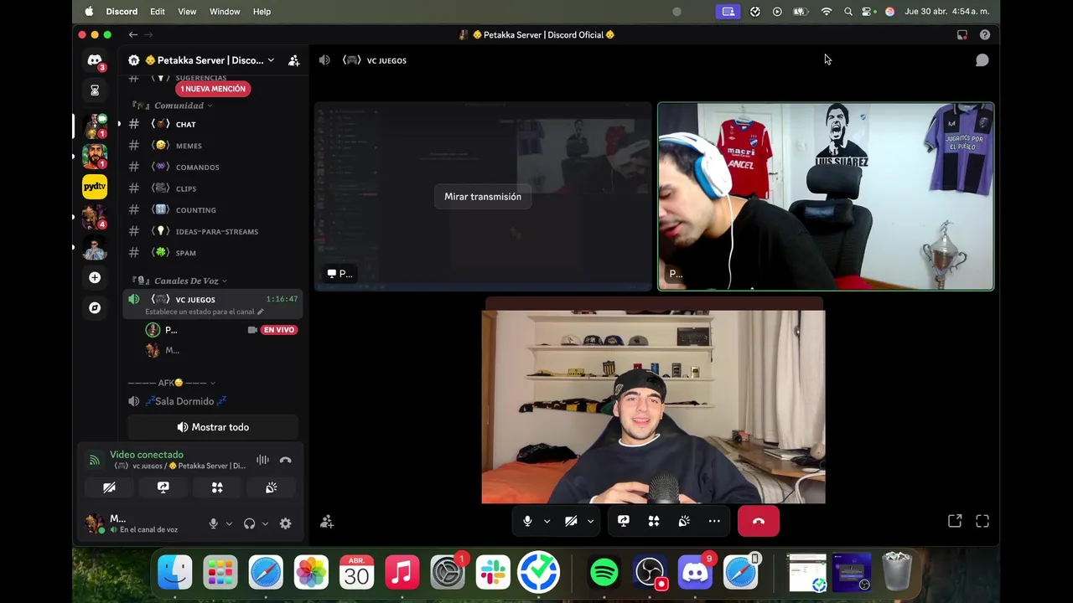Collapse Canales De Voz category
This screenshot has width=1073, height=603.
click(x=185, y=281)
